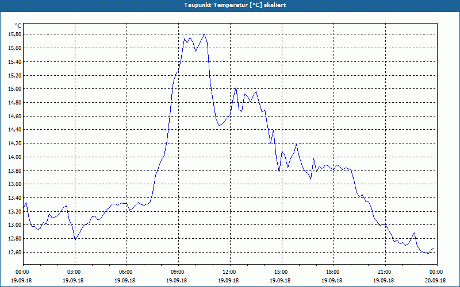Viewport: 460px width, 287px height.
Task: Select the 14,20 y-axis label
Action: (15, 143)
